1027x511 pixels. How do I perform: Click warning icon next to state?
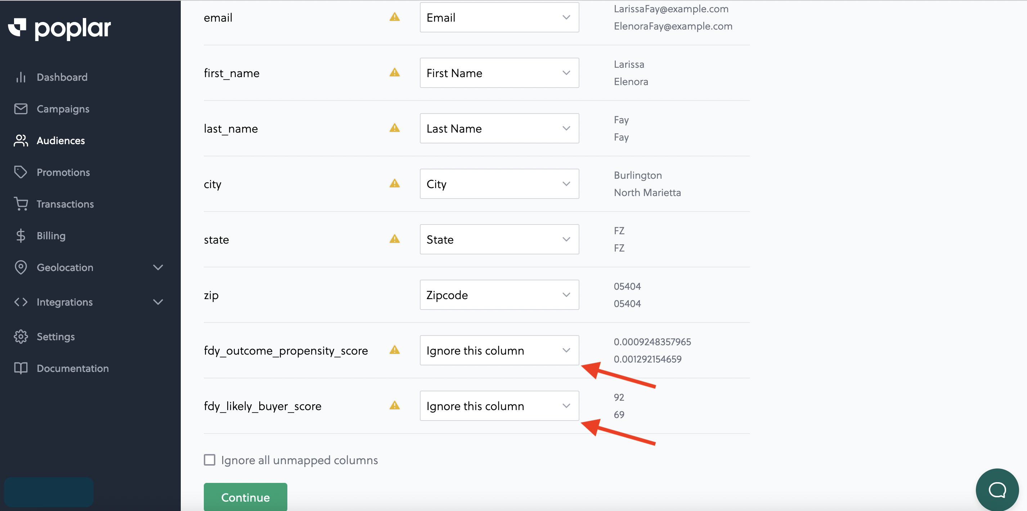click(x=394, y=239)
